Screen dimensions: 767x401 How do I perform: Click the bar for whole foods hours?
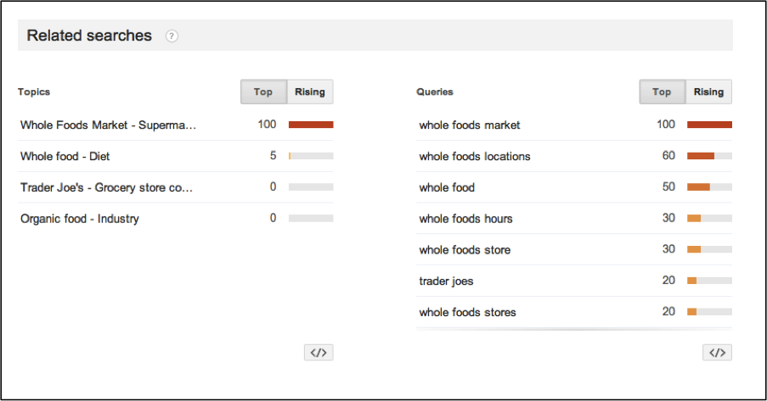[710, 219]
